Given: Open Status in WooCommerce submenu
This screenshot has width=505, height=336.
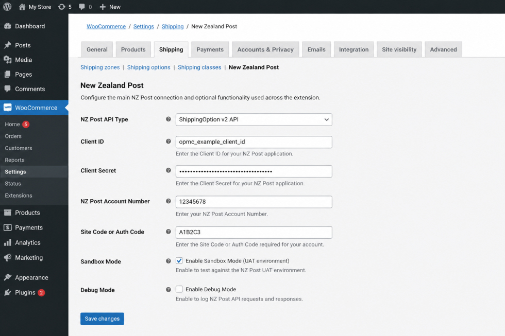Looking at the screenshot, I should (13, 183).
